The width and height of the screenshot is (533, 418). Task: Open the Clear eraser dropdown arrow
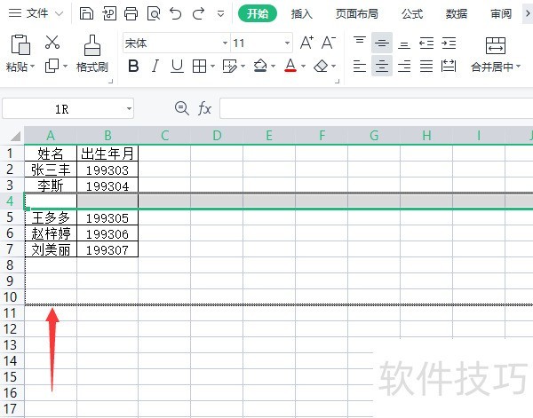(333, 66)
